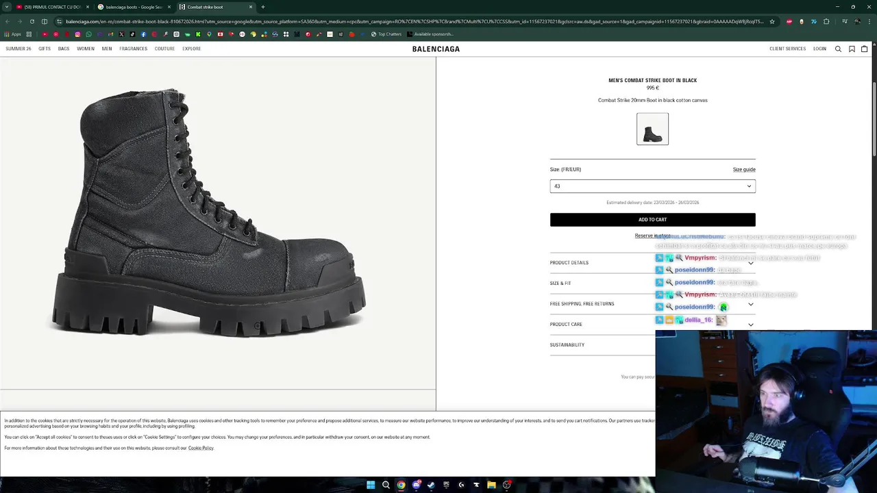Open the size 43 dropdown
This screenshot has width=877, height=493.
pos(652,186)
